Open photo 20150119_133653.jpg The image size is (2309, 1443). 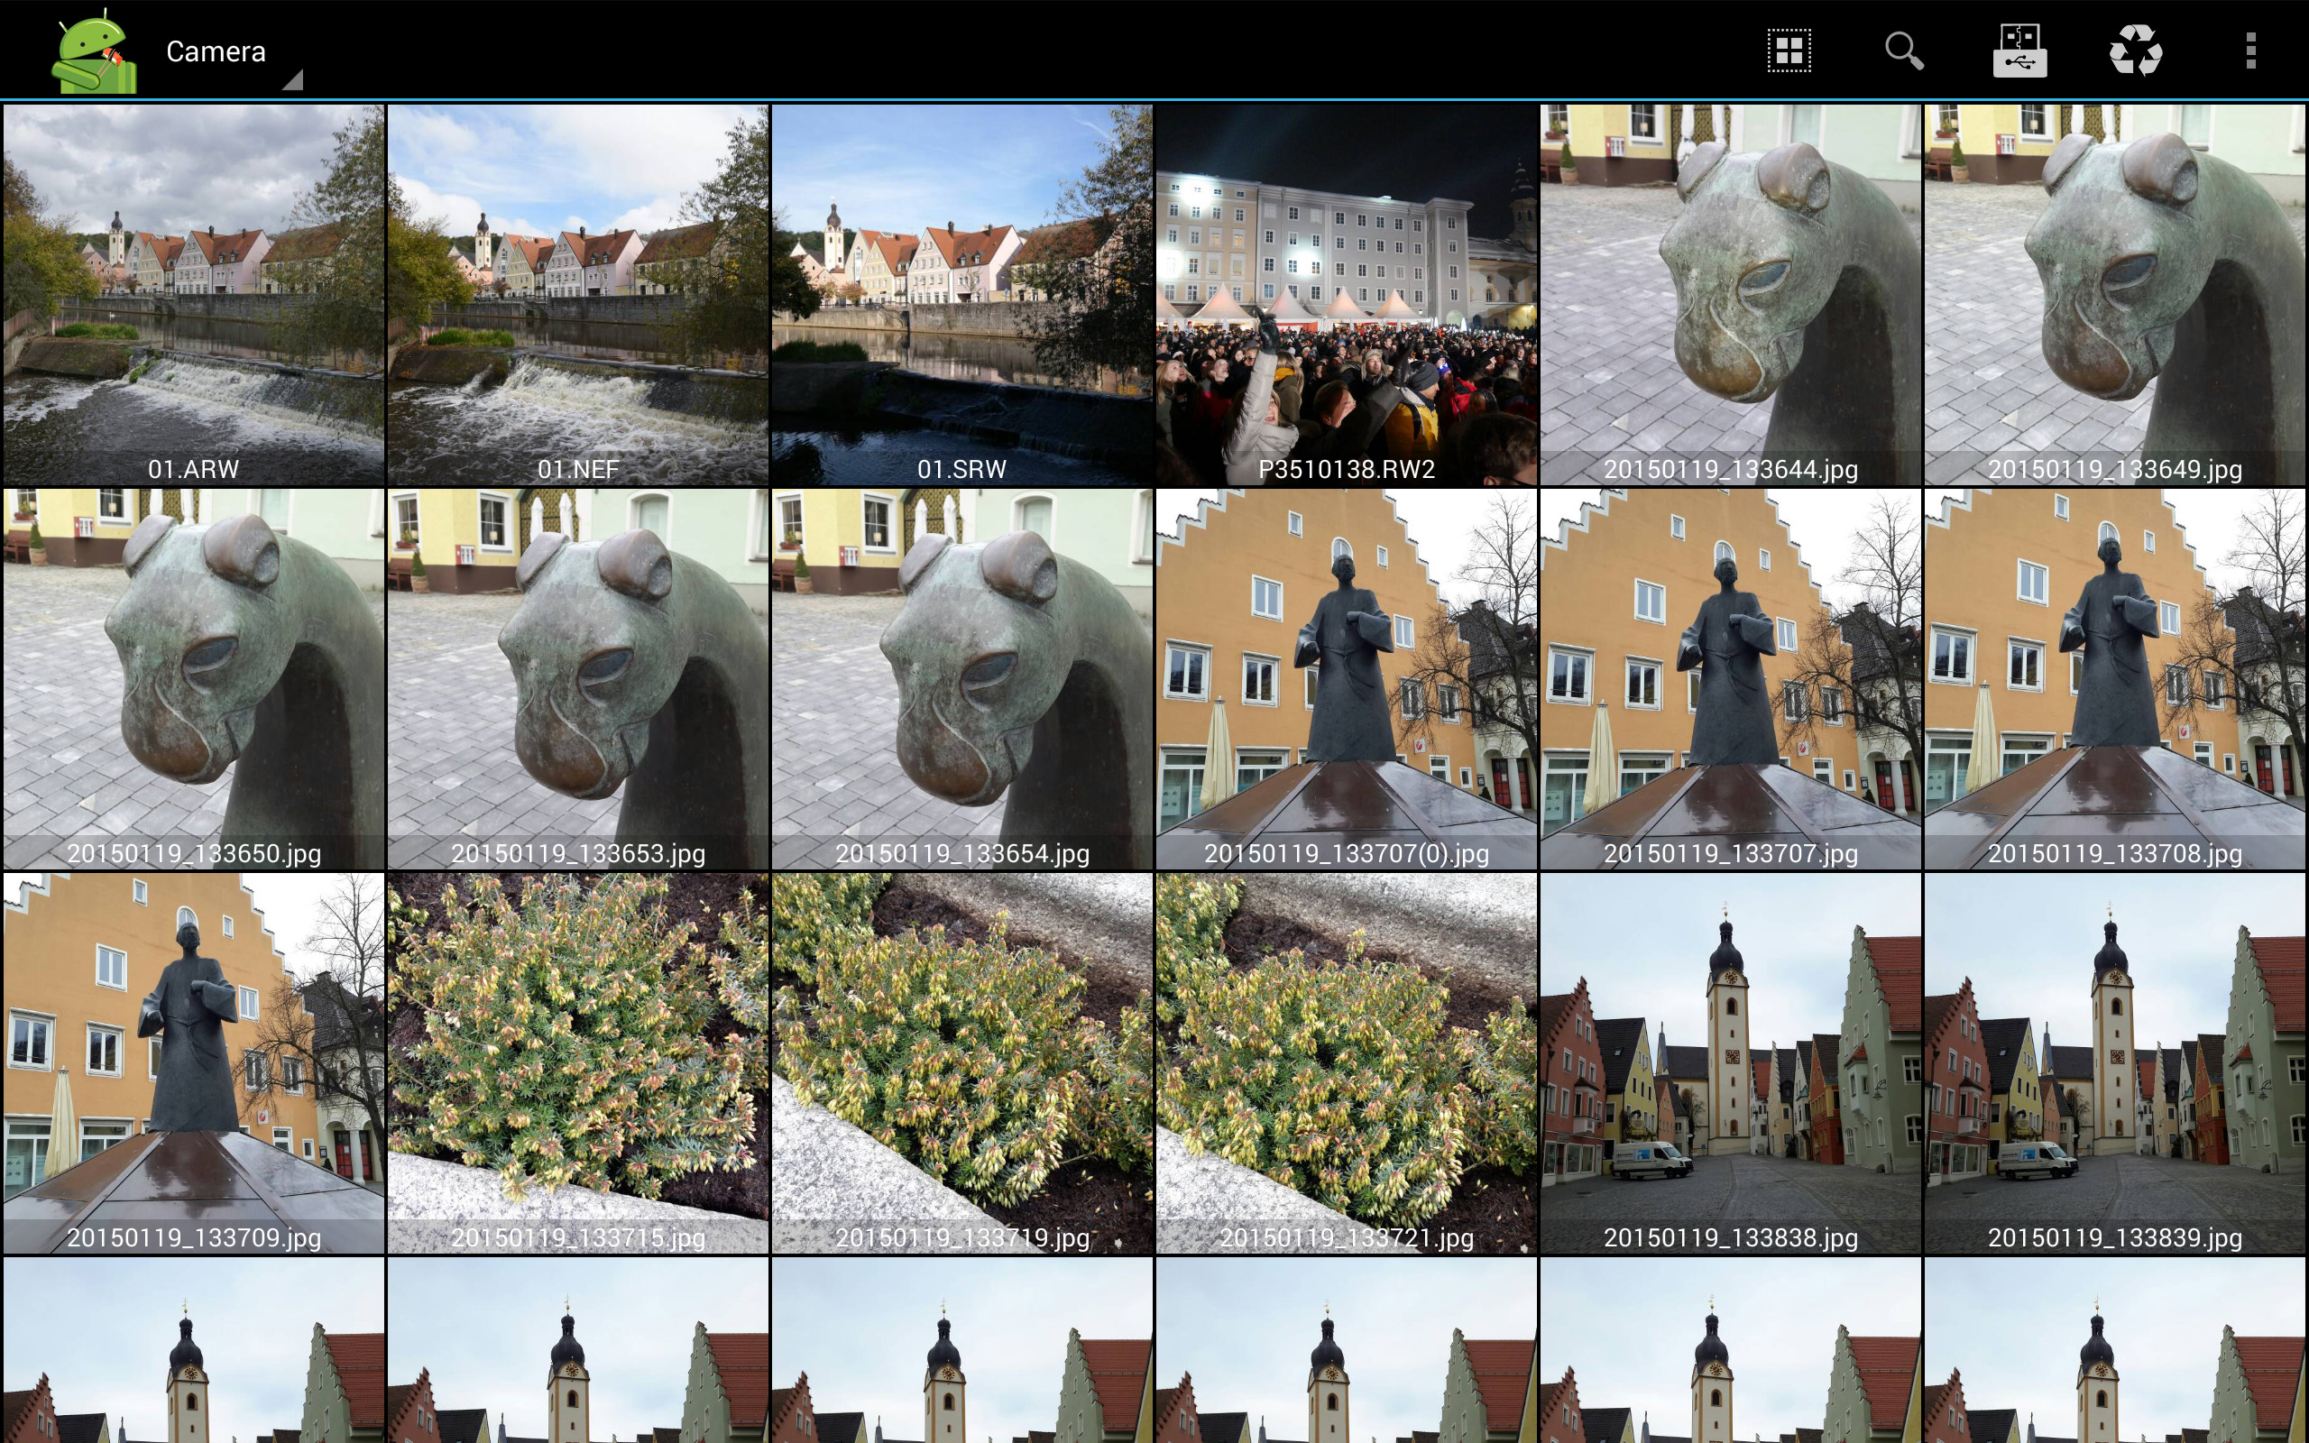578,679
